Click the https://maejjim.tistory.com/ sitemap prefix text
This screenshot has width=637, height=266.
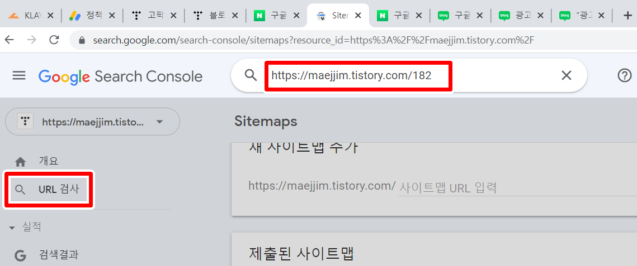322,186
